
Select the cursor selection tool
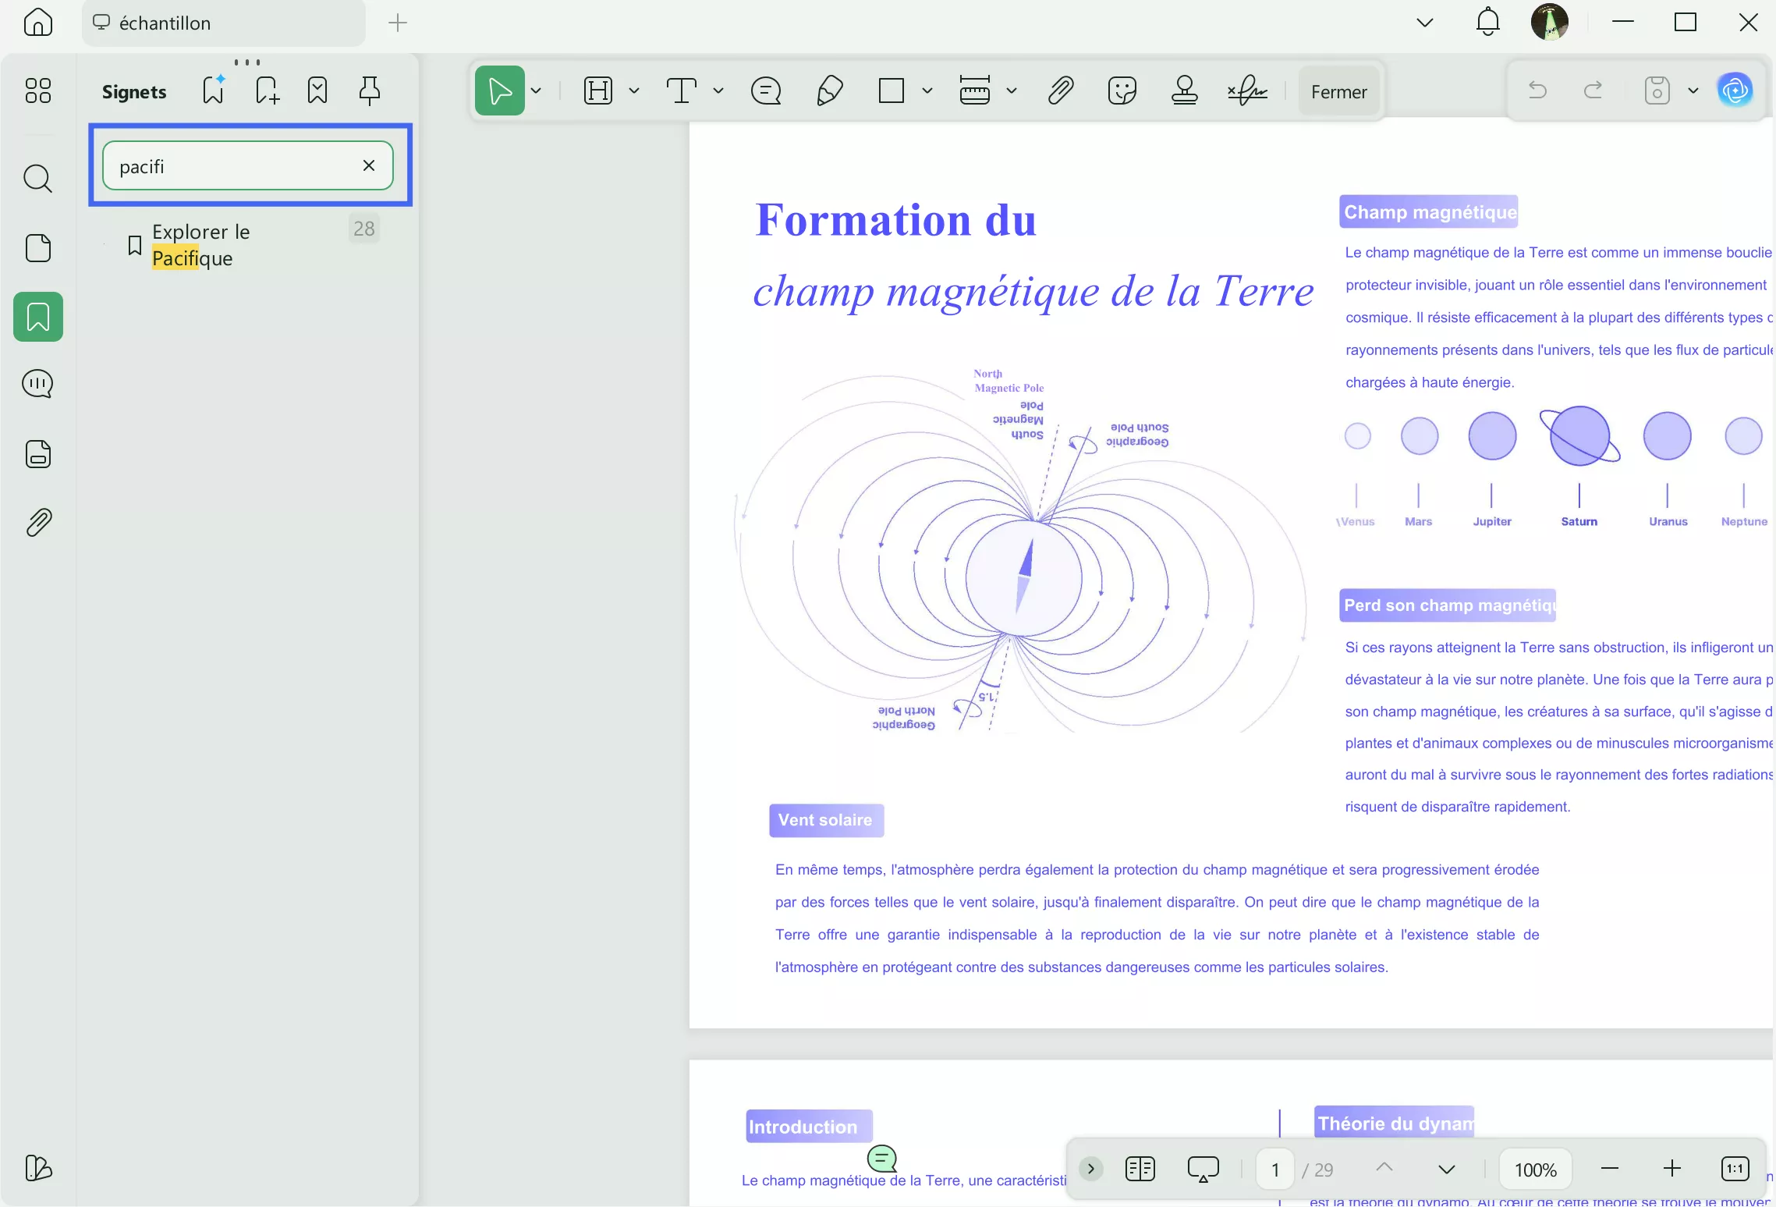pos(502,91)
